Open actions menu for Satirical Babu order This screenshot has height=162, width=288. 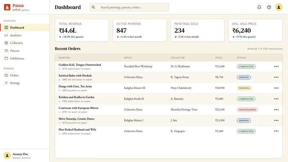[276, 77]
